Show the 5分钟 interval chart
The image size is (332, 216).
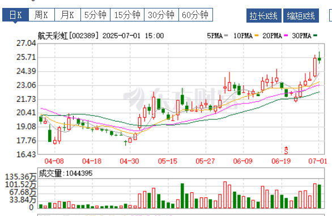(x=95, y=15)
